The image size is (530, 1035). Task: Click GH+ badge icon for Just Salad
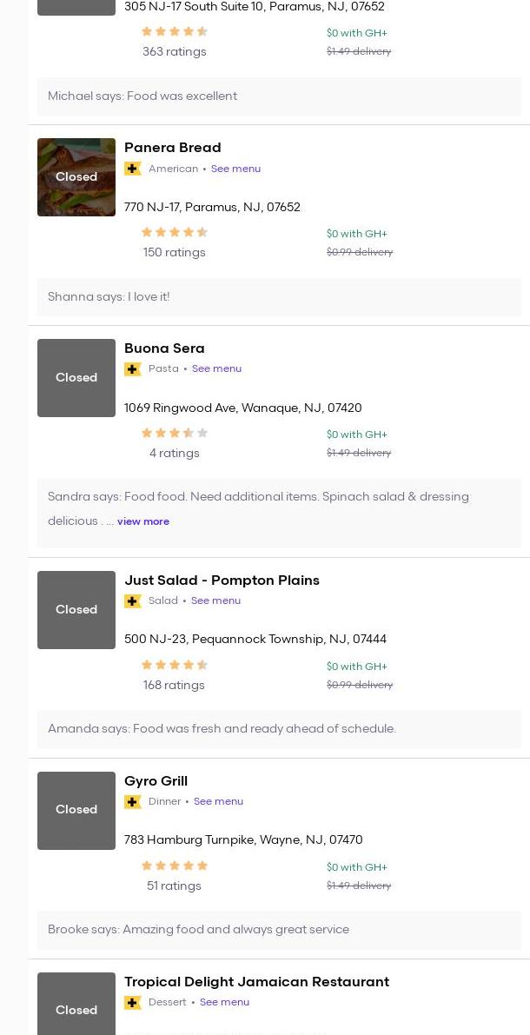coord(133,601)
